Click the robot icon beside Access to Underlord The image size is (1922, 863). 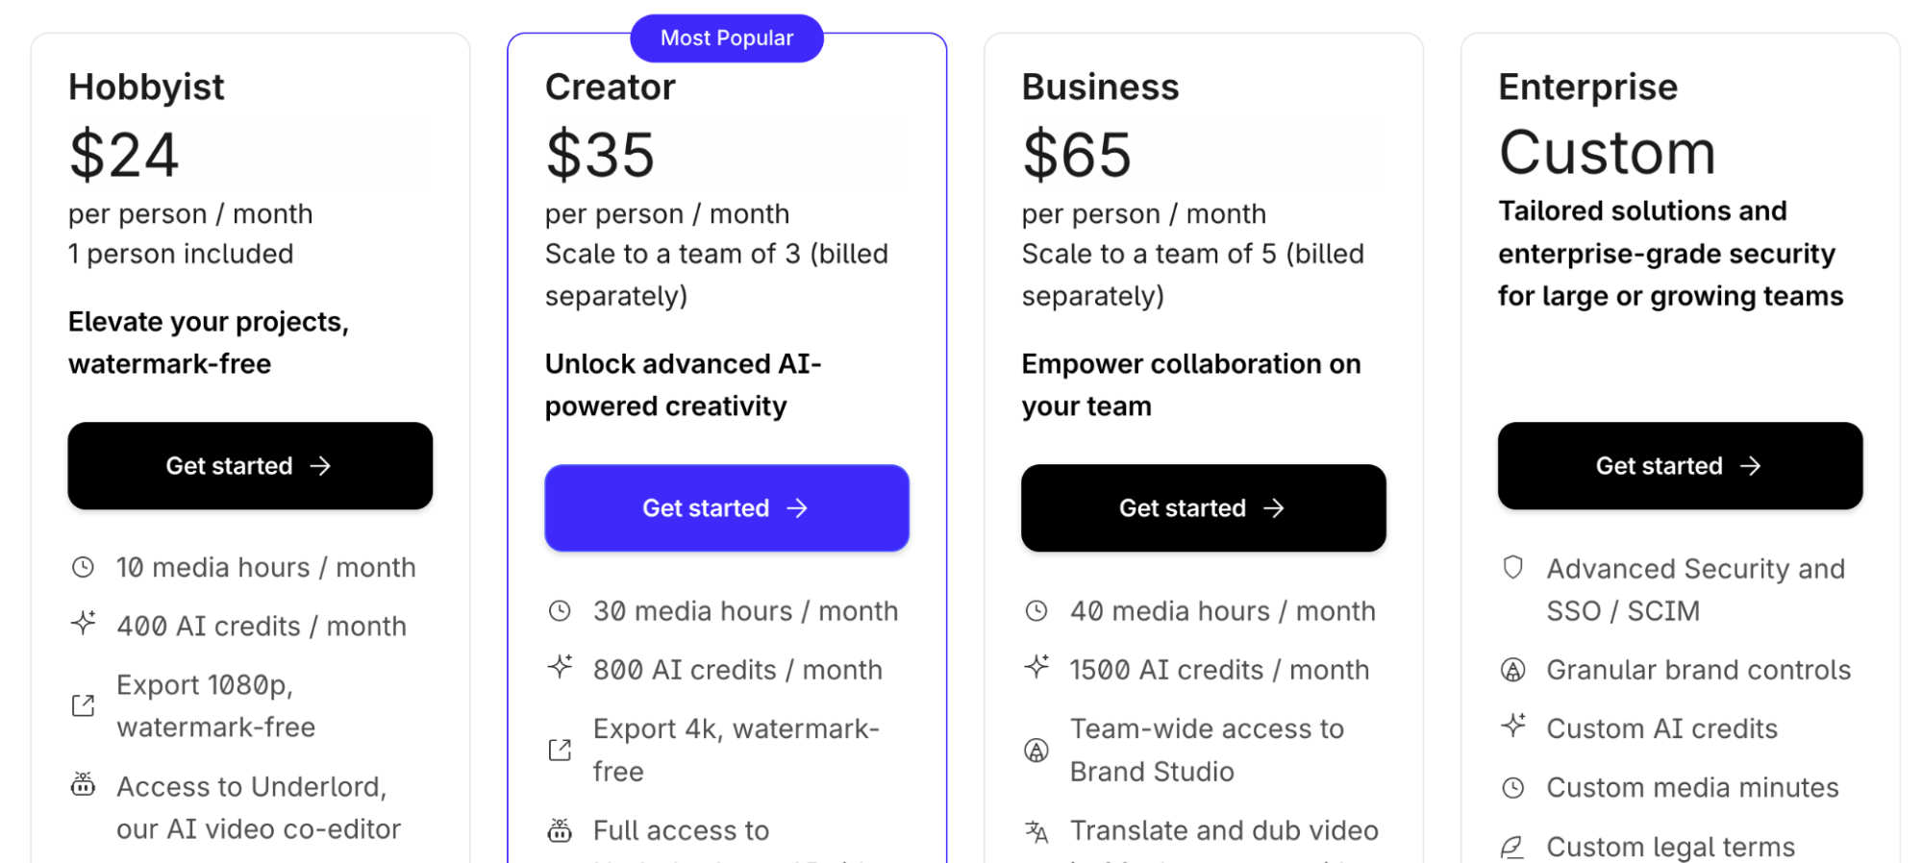pos(84,785)
